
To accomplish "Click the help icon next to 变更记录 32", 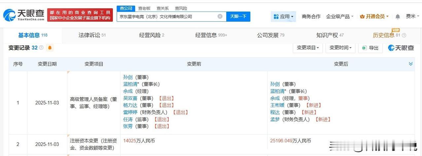I will (x=41, y=48).
